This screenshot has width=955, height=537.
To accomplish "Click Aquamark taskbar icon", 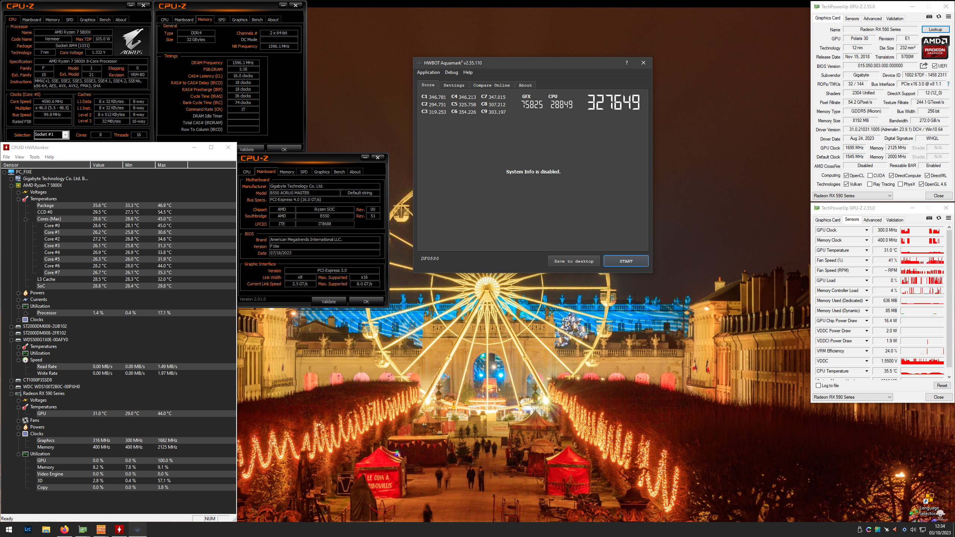I will pyautogui.click(x=138, y=529).
